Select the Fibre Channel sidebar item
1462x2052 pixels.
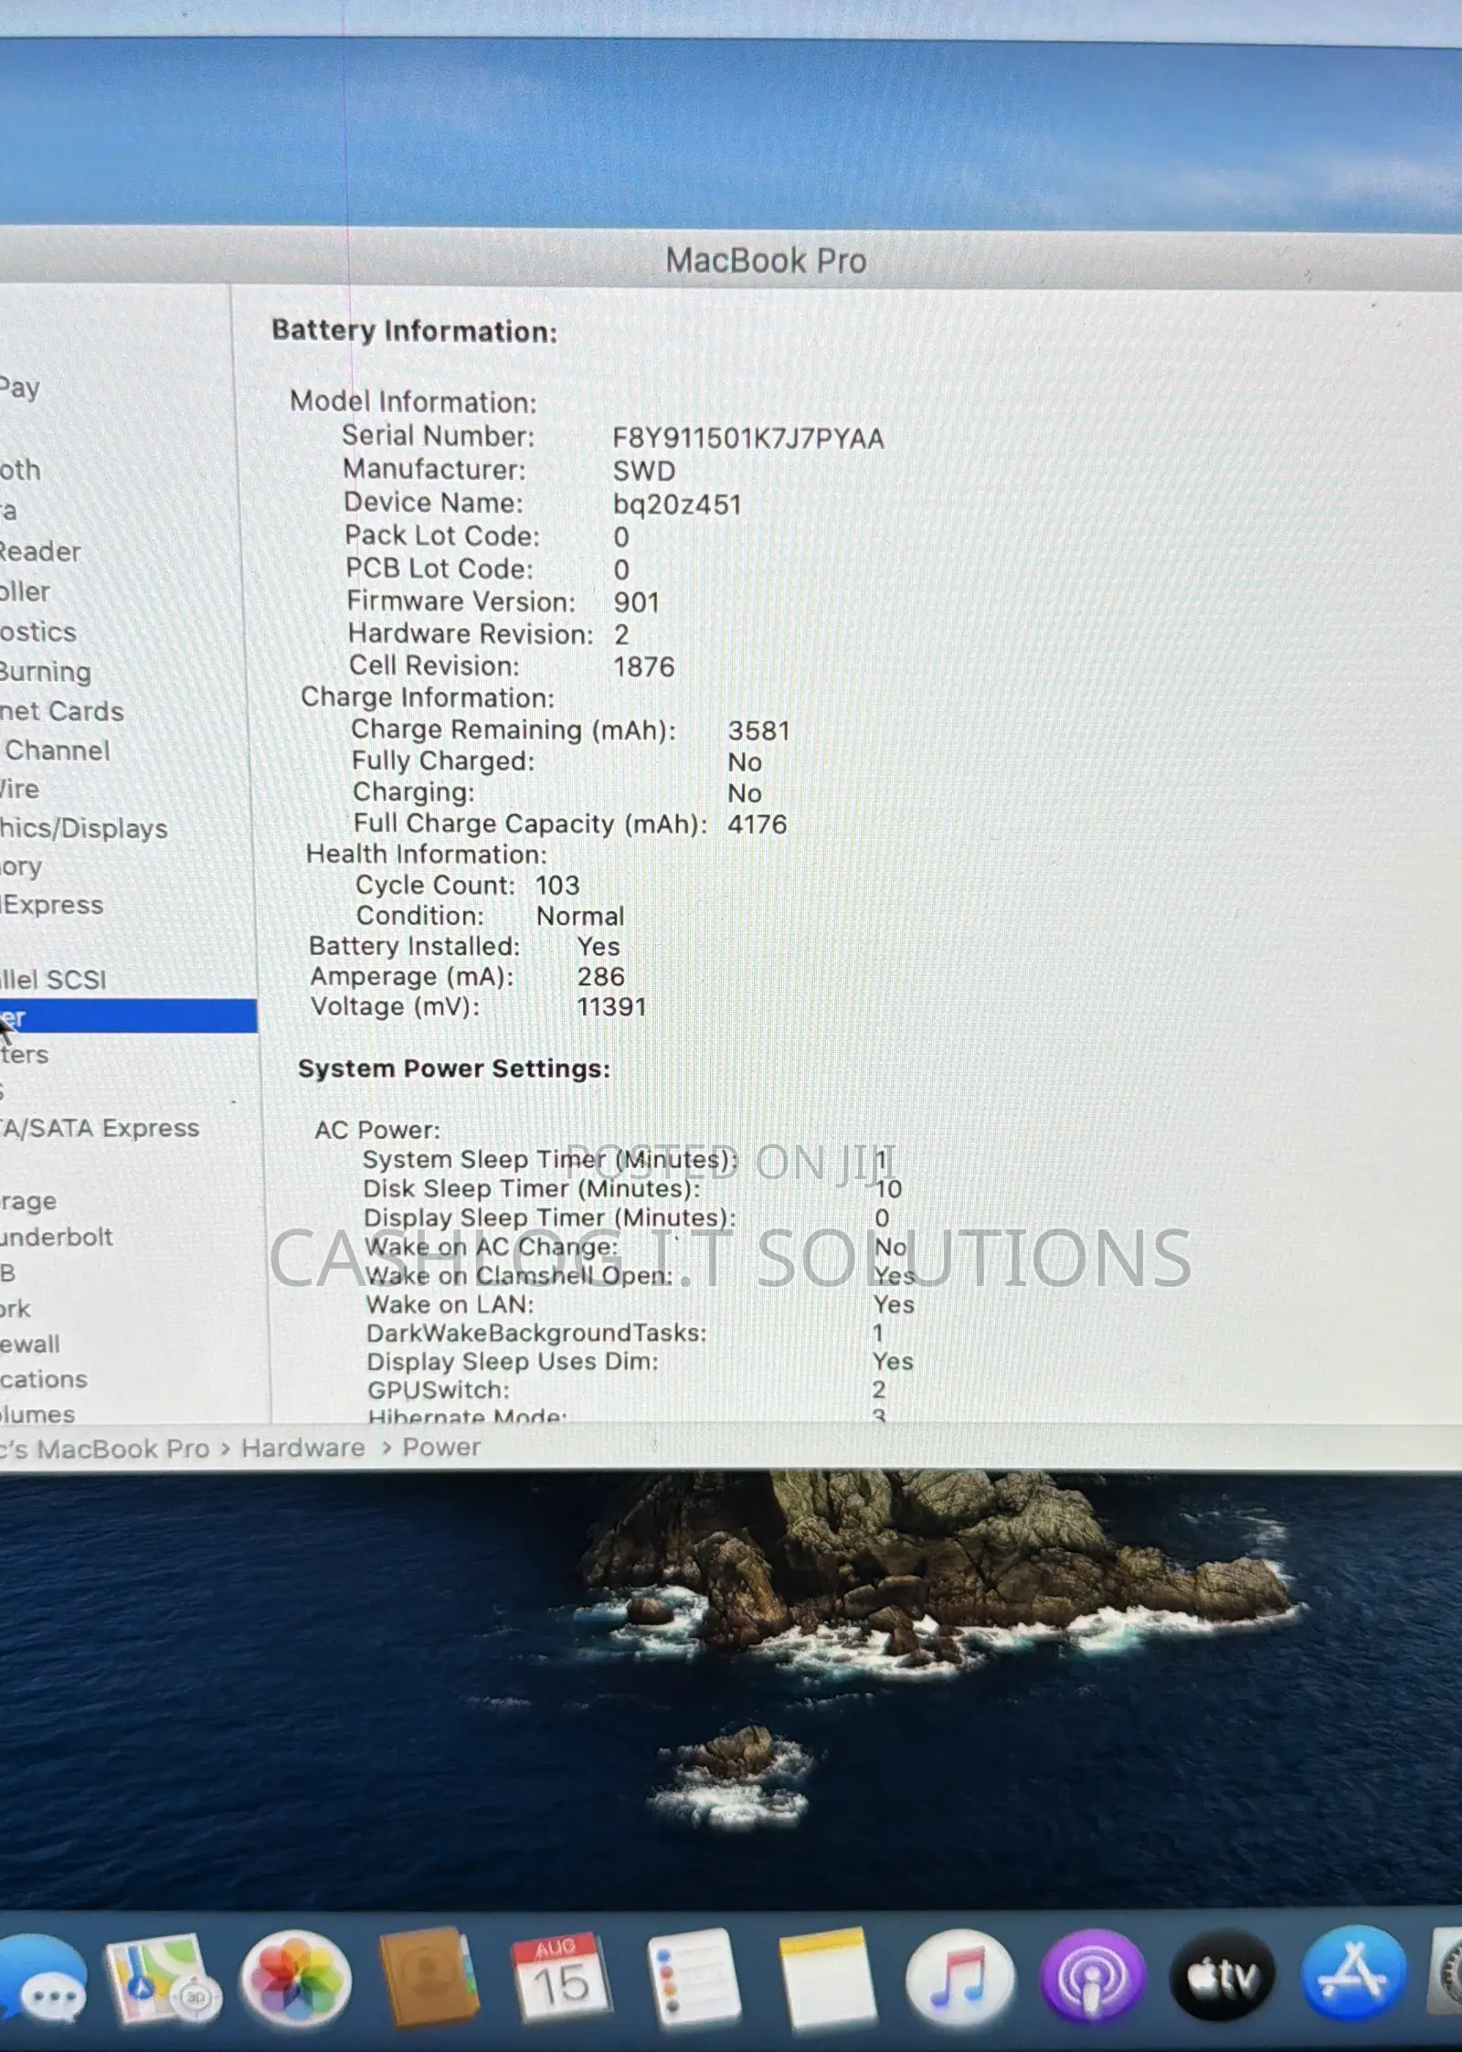(57, 750)
